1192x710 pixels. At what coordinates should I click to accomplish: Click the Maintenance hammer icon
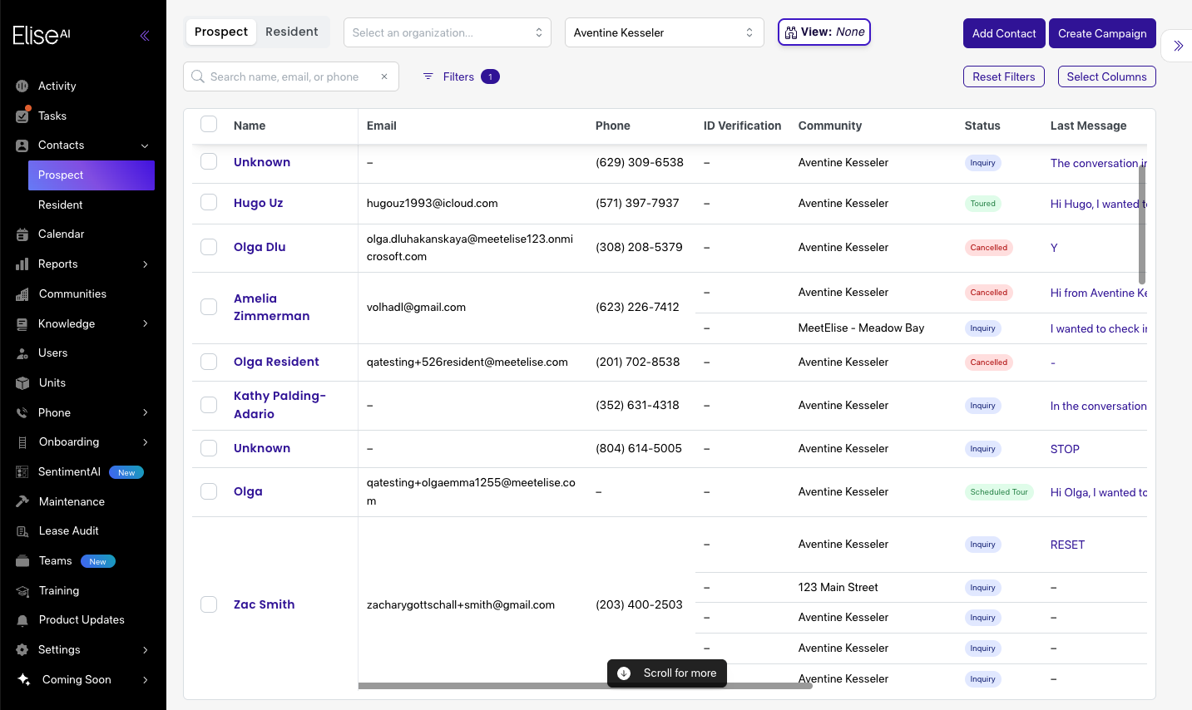tap(22, 501)
